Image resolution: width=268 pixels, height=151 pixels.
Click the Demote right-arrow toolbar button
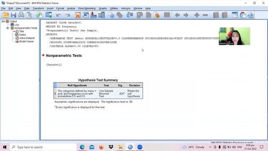pos(186,15)
